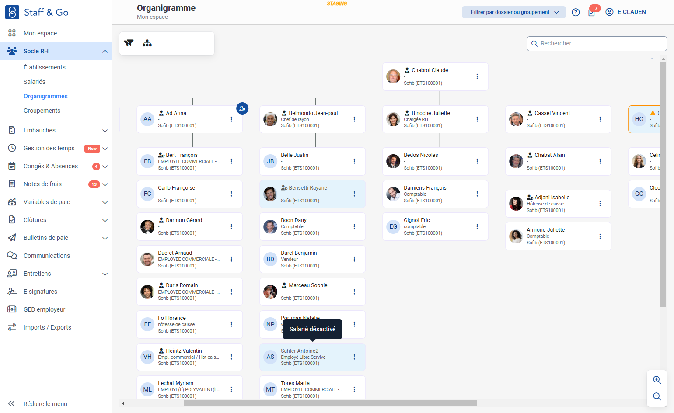This screenshot has width=674, height=413.
Task: Open the three-dot menu for Bensetti Rayane
Action: (354, 194)
